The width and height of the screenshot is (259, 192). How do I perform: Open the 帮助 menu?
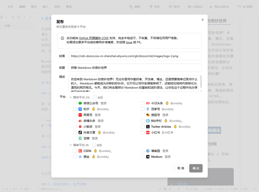click(69, 7)
